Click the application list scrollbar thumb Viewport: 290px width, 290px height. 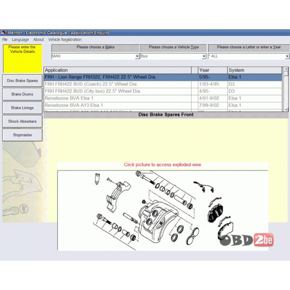[286, 74]
